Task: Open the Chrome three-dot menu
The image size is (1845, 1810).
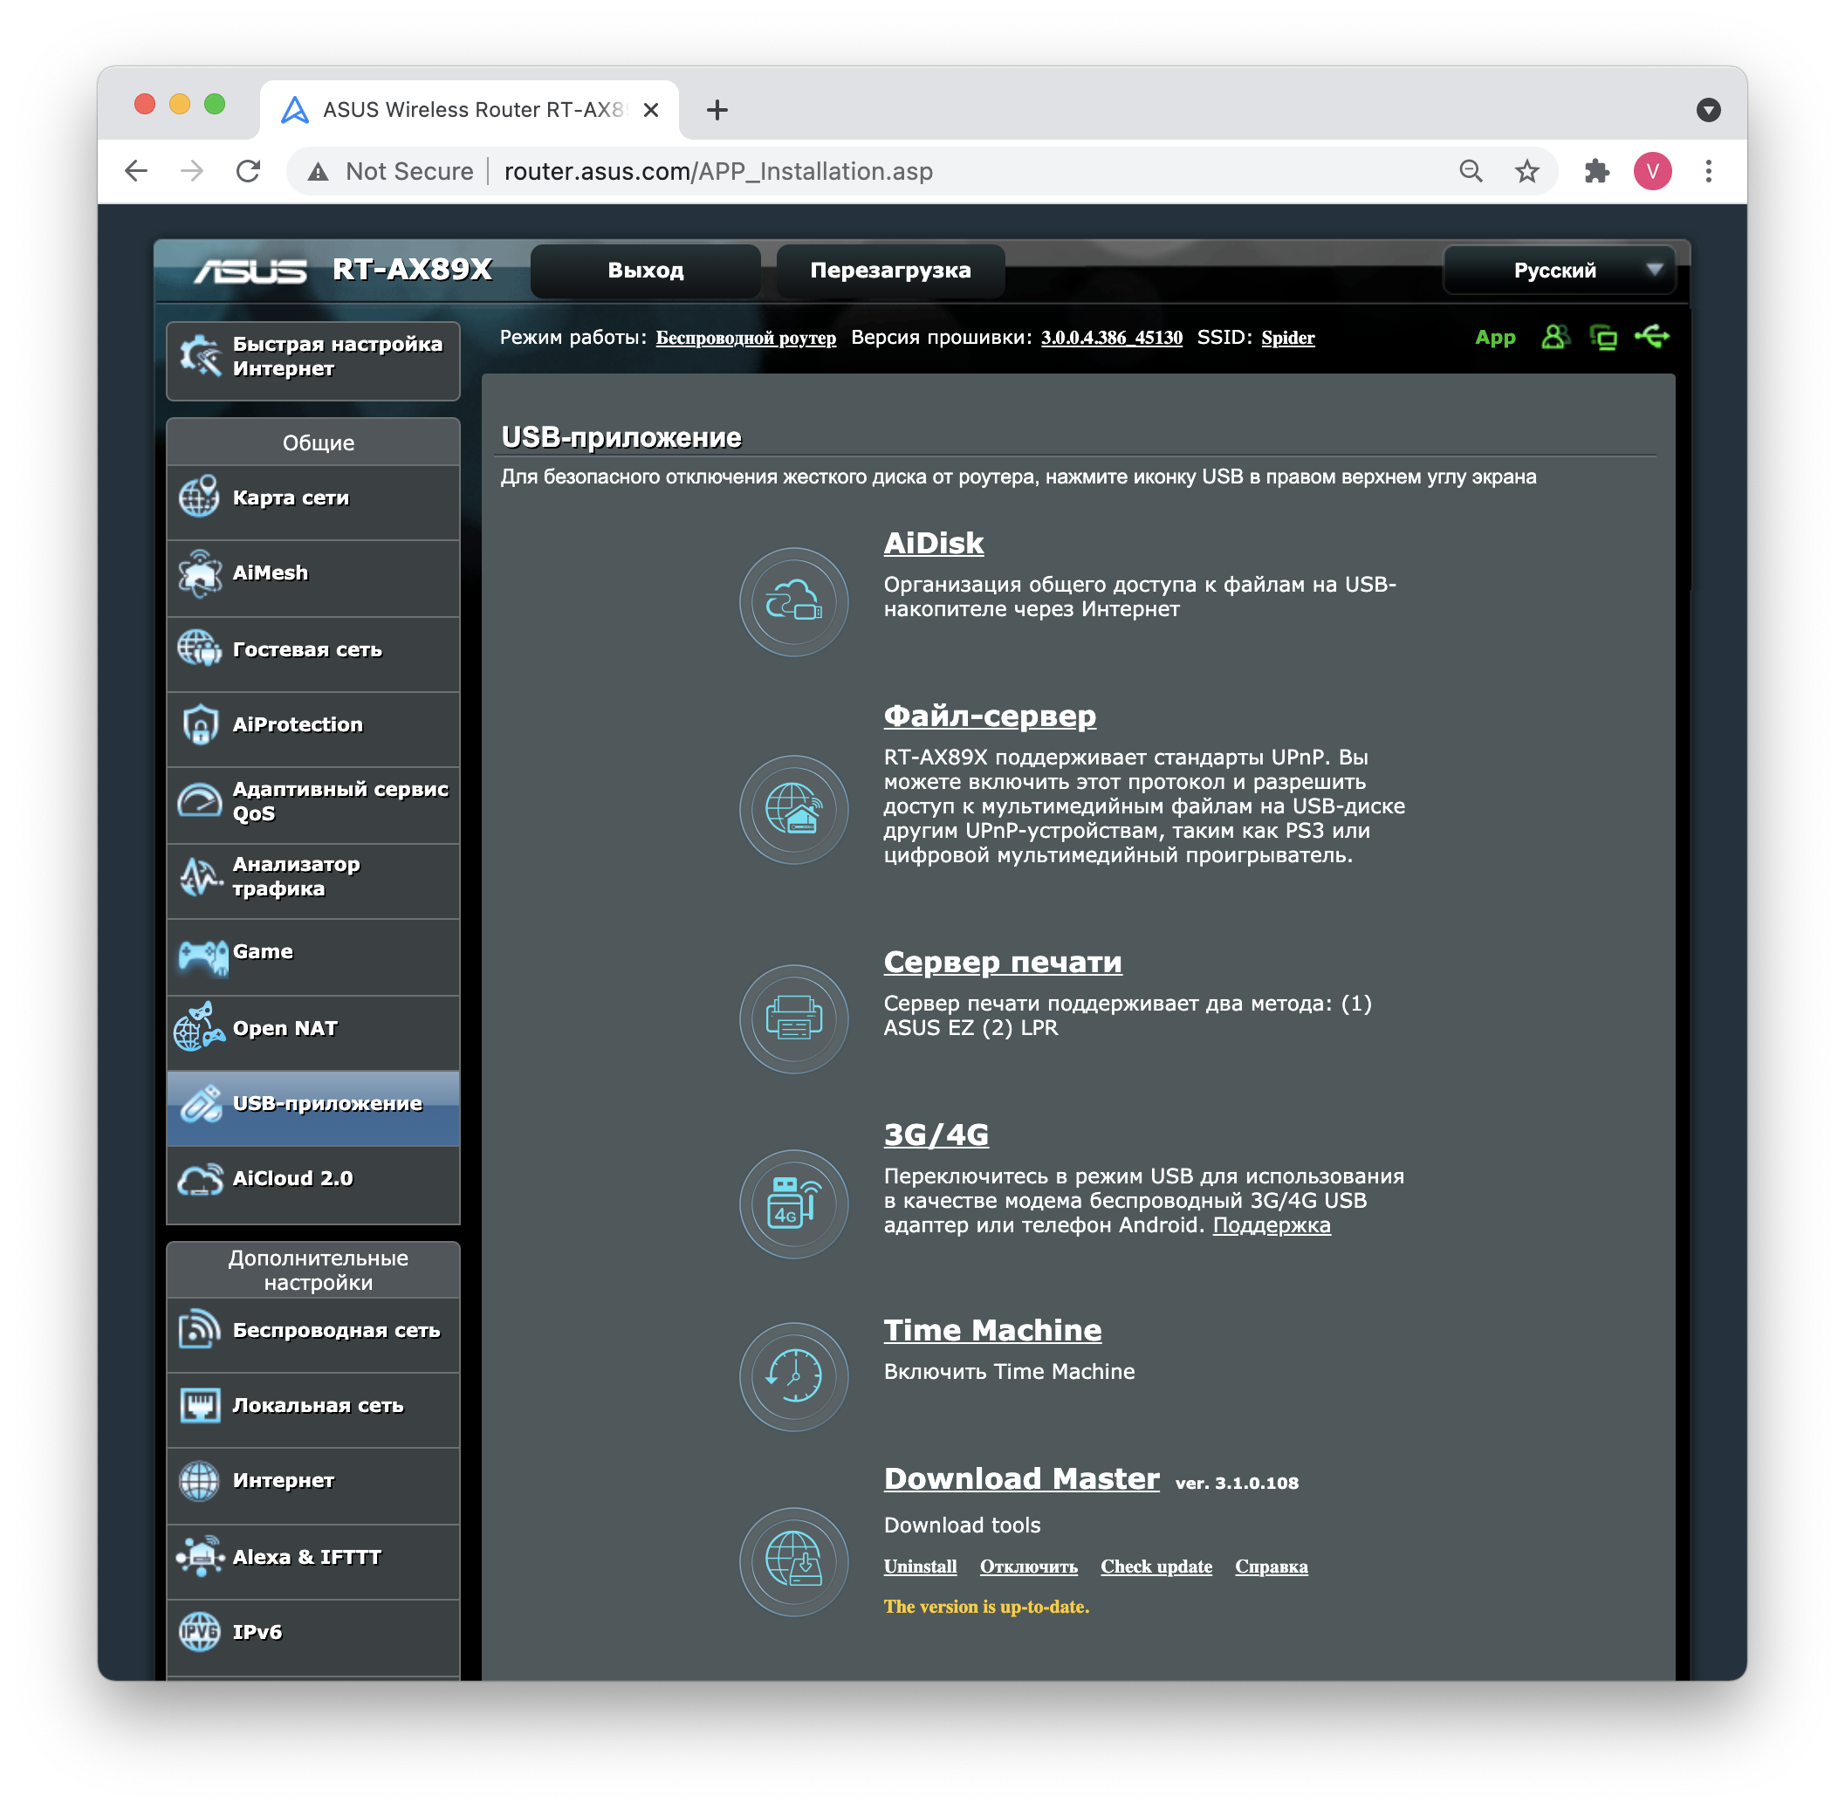Action: (x=1708, y=171)
